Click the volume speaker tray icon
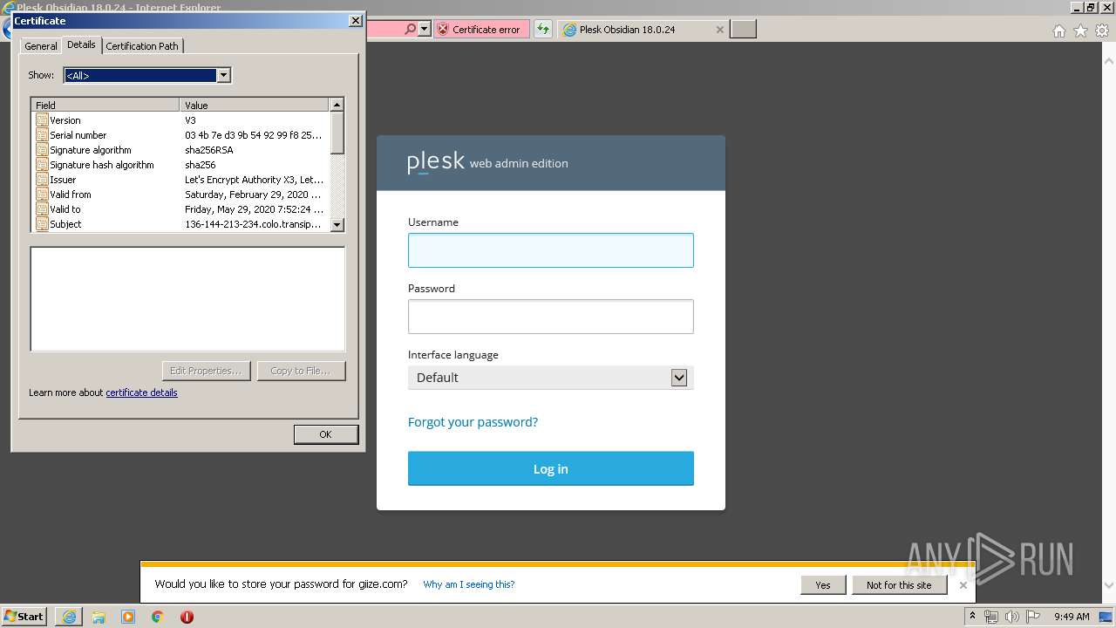This screenshot has height=628, width=1116. click(x=1012, y=617)
